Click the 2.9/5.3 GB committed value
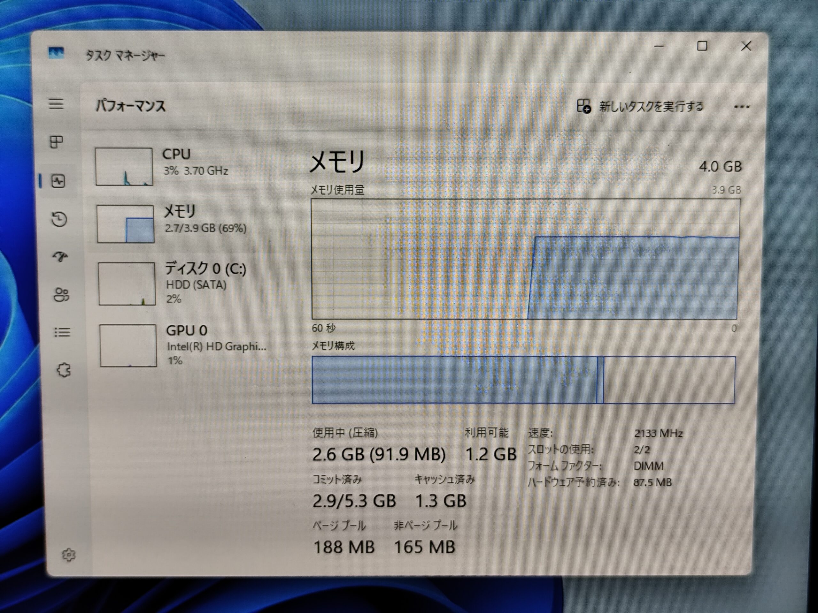Viewport: 818px width, 613px height. click(x=354, y=501)
